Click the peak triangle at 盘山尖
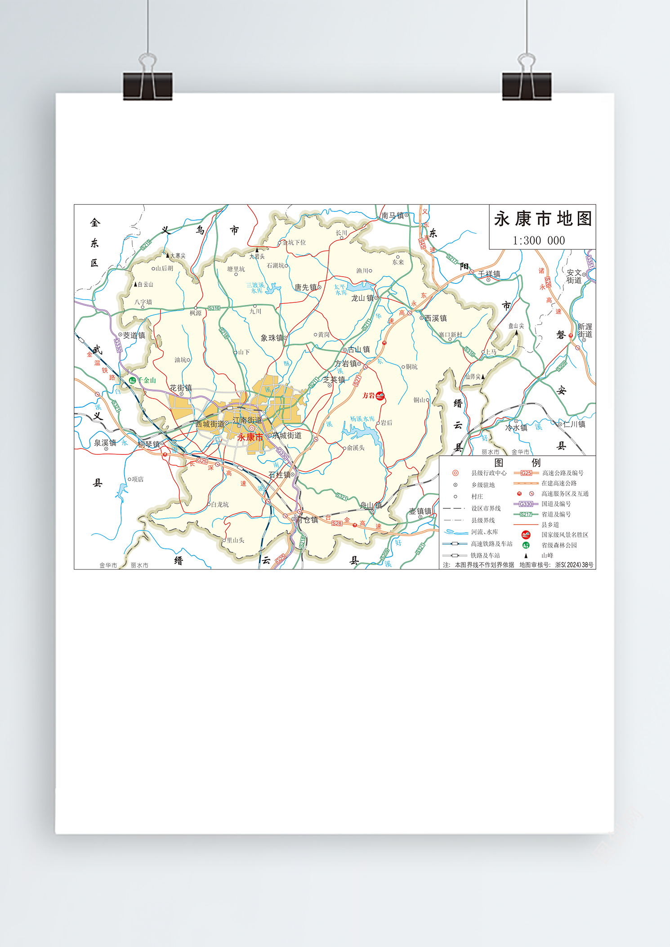This screenshot has height=947, width=670. point(516,332)
